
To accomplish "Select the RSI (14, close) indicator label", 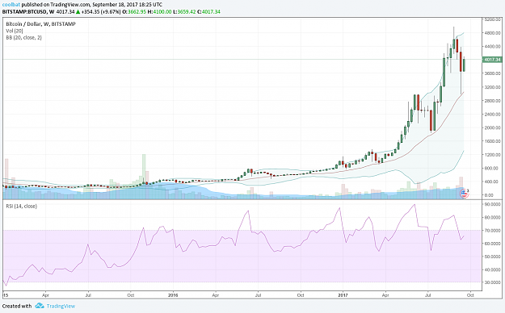I will [21, 207].
